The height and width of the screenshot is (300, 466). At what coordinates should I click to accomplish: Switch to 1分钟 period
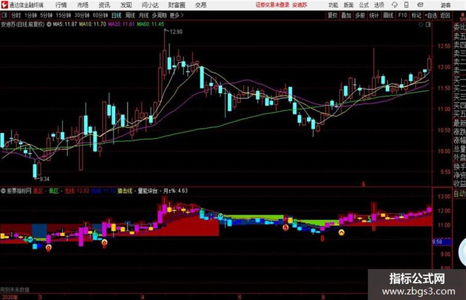(x=31, y=15)
